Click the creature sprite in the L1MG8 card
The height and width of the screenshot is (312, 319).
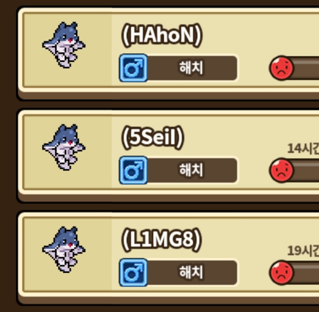click(64, 250)
